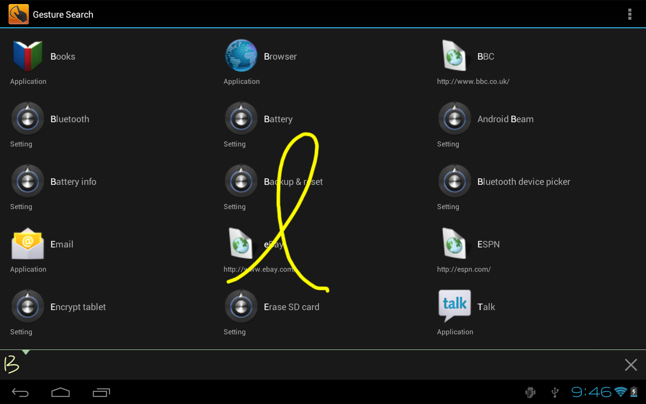Visit the http://espn.com/ link
Viewport: 646px width, 404px height.
click(x=464, y=269)
